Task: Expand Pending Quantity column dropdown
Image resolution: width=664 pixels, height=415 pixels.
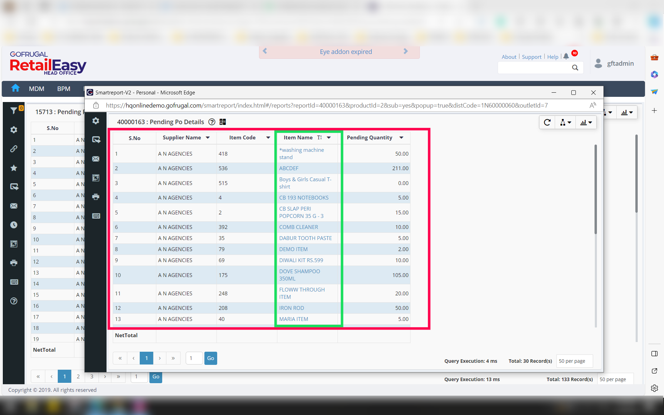Action: coord(401,138)
